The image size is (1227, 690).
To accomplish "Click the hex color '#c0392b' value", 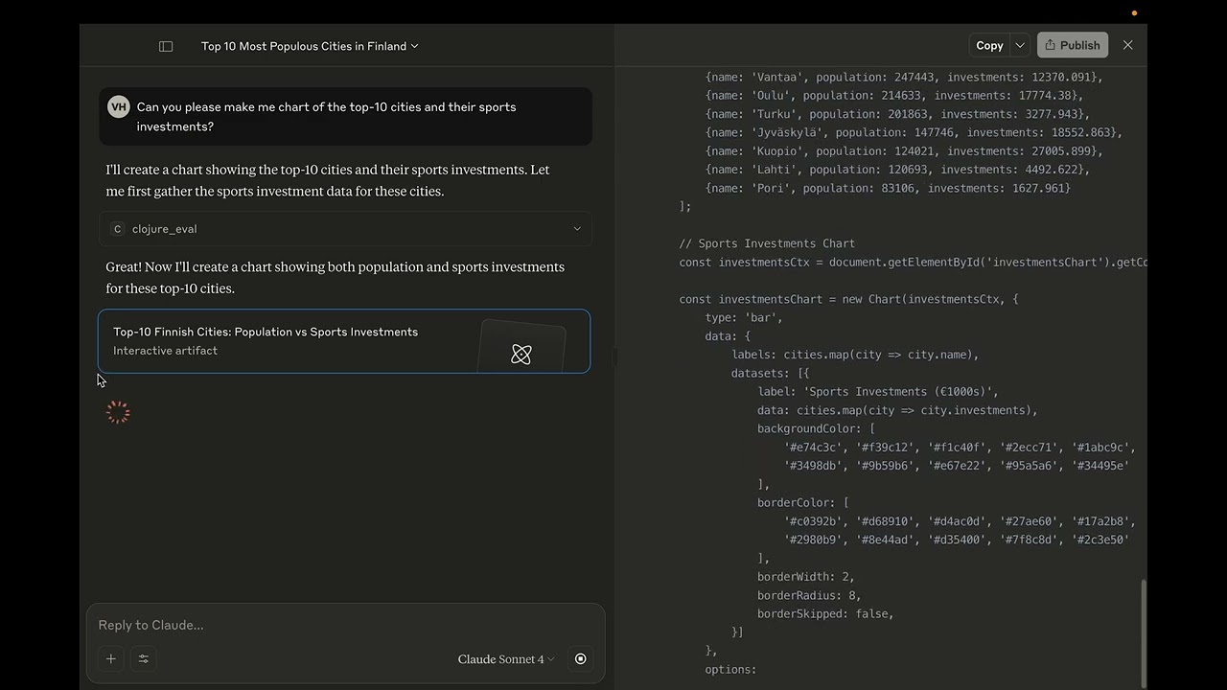I will pos(813,521).
